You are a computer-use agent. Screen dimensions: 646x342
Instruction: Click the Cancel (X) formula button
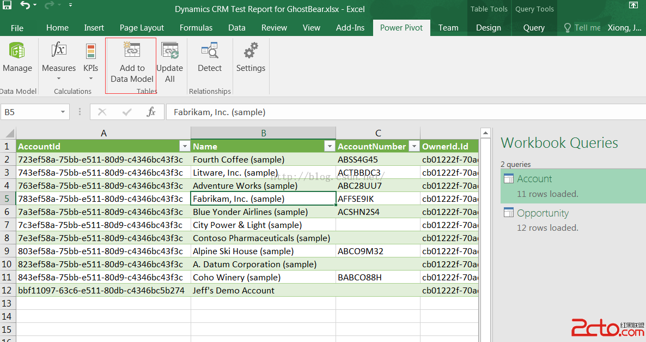[102, 112]
